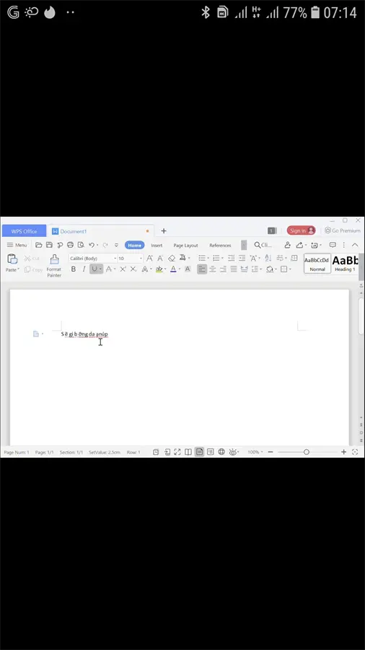Toggle Bold formatting

[x=74, y=269]
